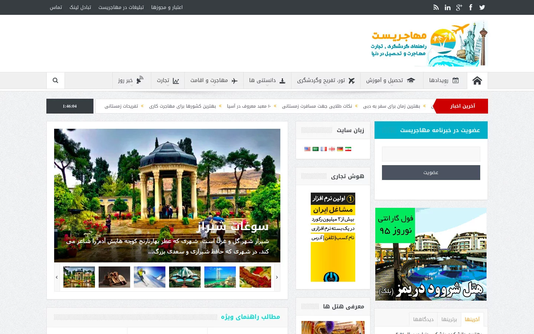Advance the slider with the right arrow
534x334 pixels.
[277, 277]
